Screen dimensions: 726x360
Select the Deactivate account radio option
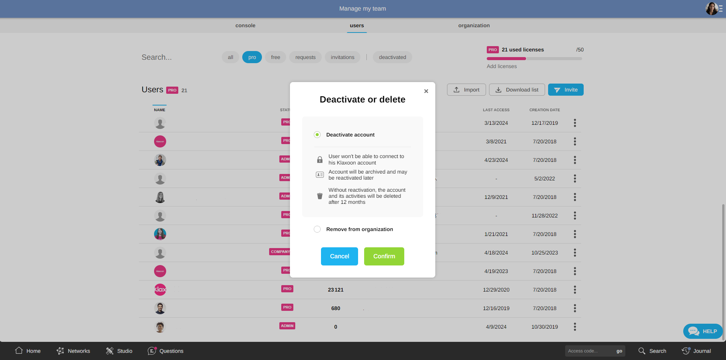(x=317, y=135)
